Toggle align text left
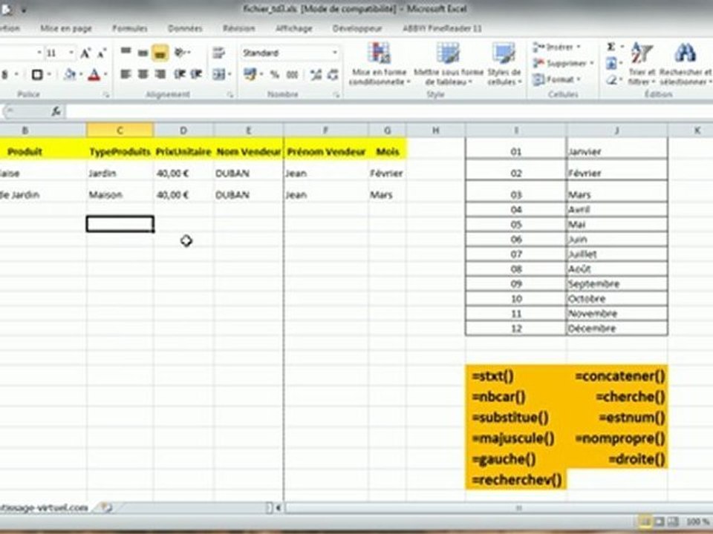 point(126,74)
